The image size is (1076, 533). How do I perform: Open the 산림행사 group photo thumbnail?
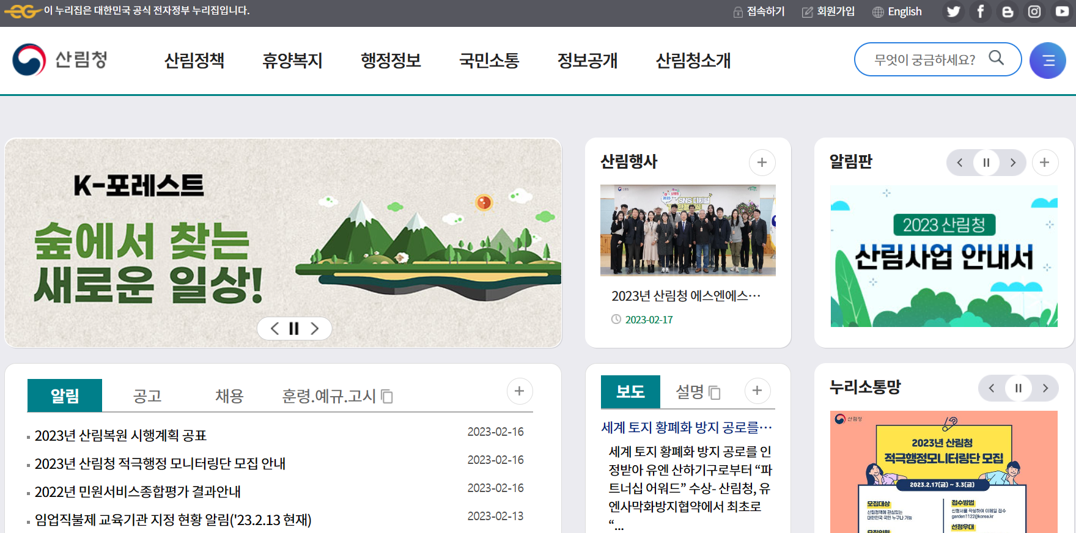[x=688, y=230]
